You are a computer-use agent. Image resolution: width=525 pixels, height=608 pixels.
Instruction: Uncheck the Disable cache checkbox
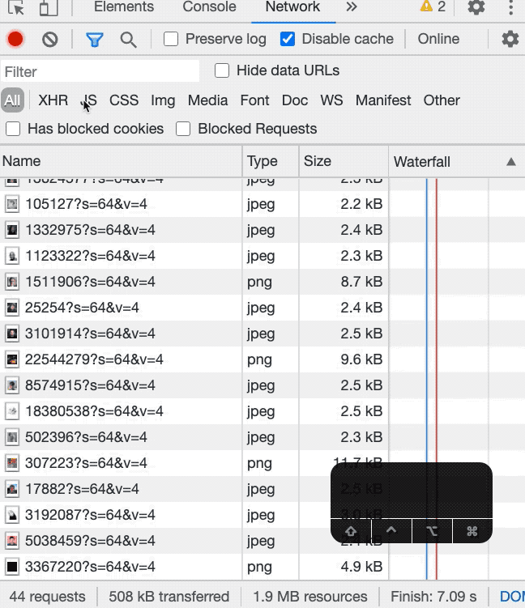[x=287, y=39]
